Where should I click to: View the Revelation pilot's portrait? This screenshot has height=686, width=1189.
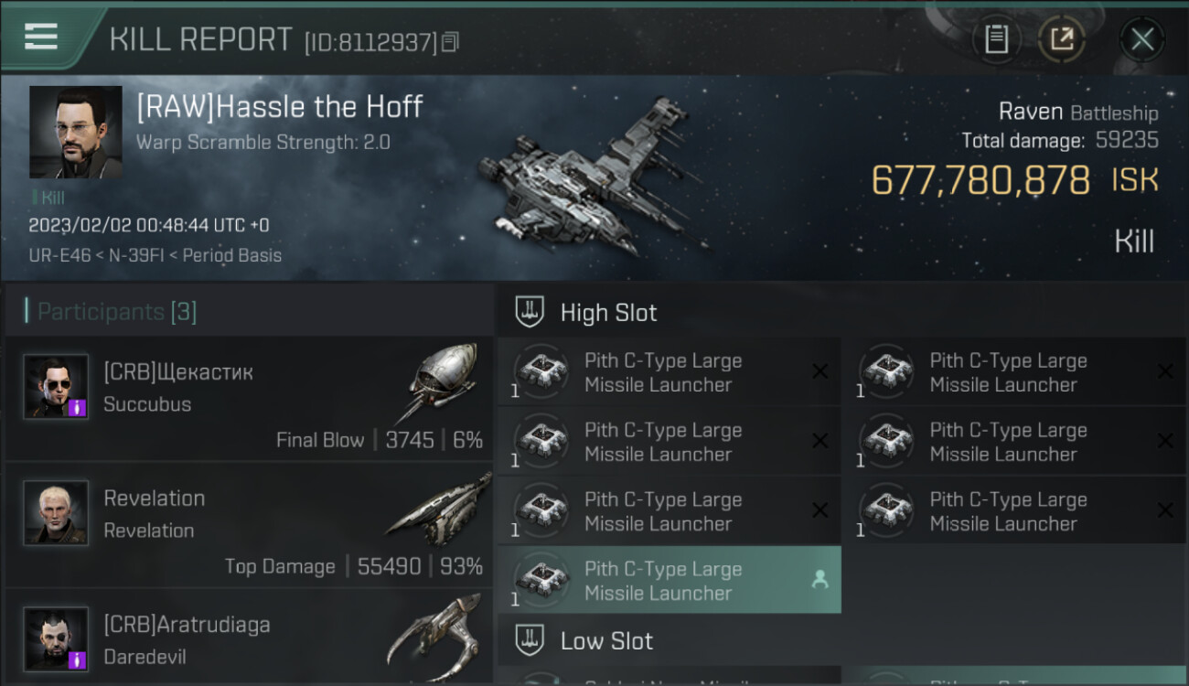click(x=56, y=513)
